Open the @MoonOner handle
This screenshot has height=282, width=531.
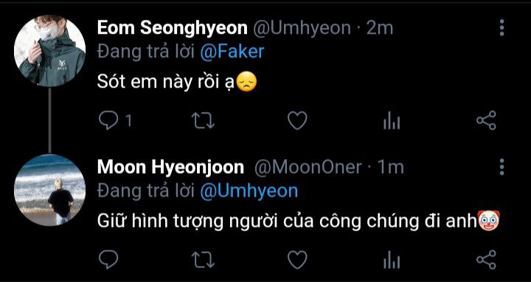(308, 167)
